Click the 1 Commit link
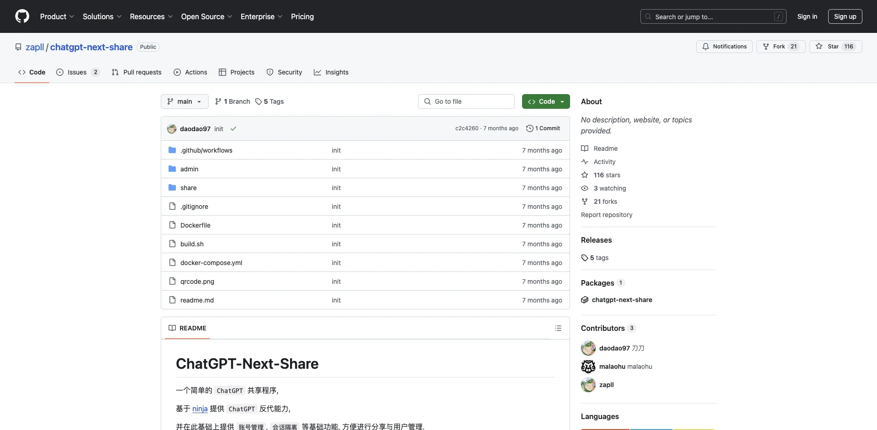Image resolution: width=877 pixels, height=430 pixels. point(543,128)
